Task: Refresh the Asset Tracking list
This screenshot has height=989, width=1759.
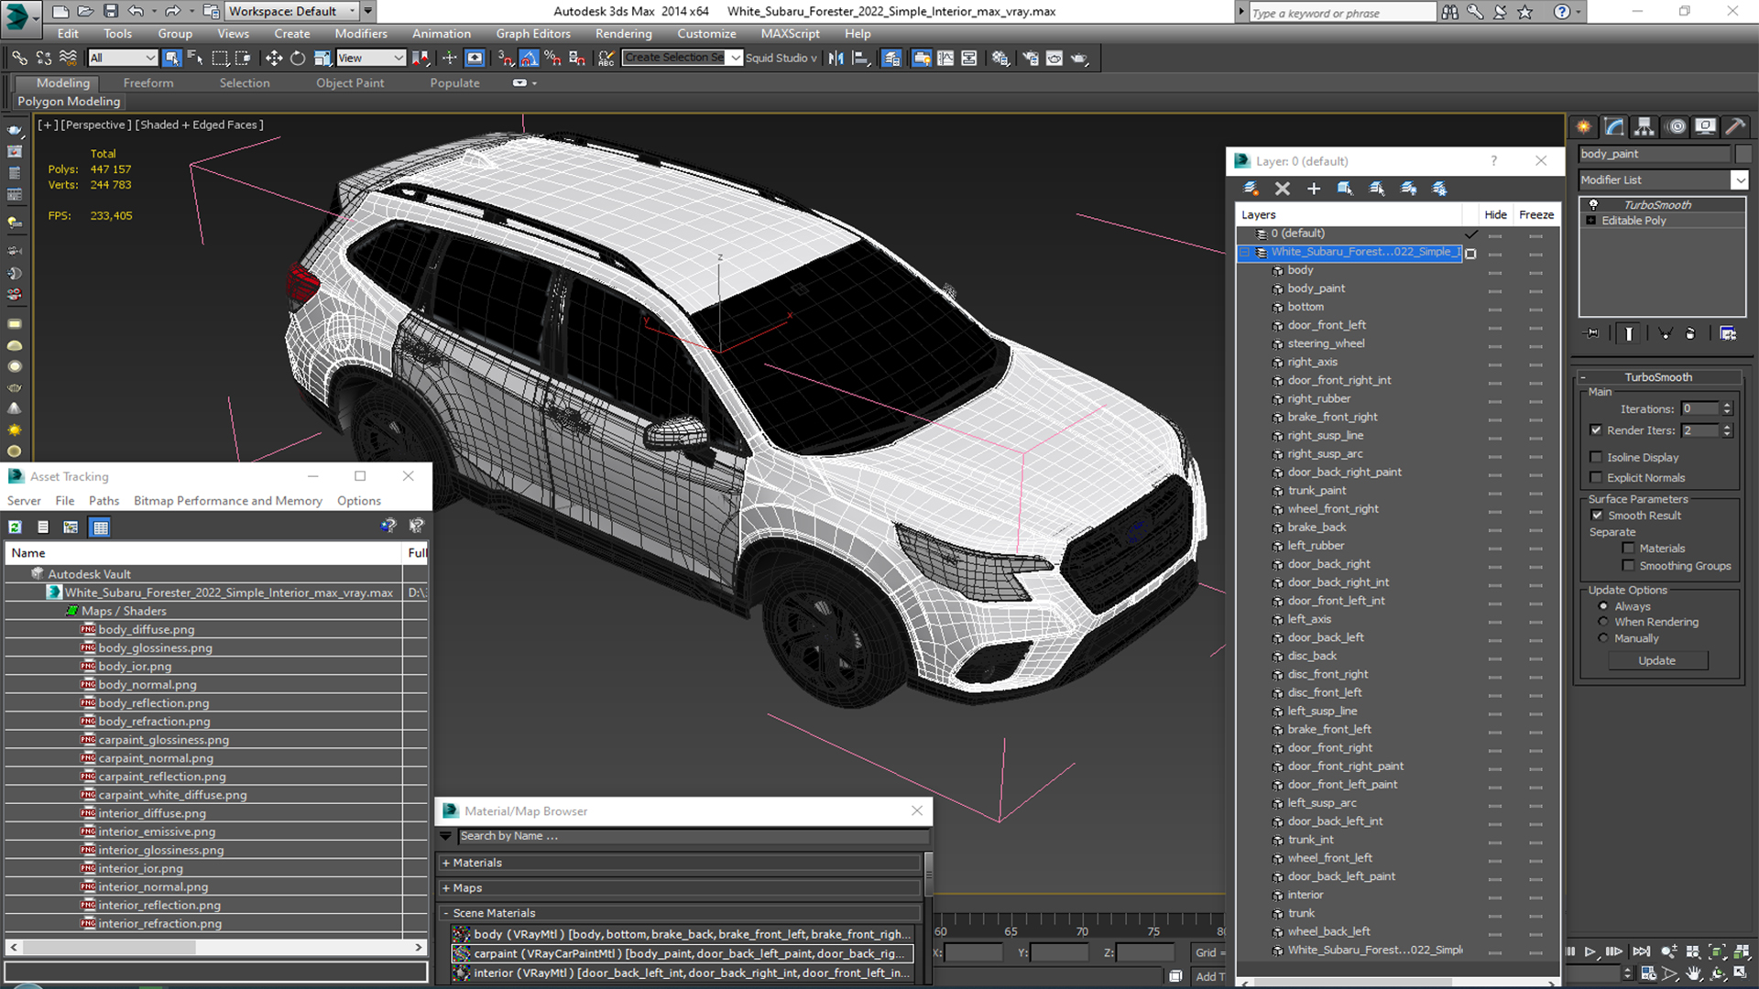Action: click(16, 527)
